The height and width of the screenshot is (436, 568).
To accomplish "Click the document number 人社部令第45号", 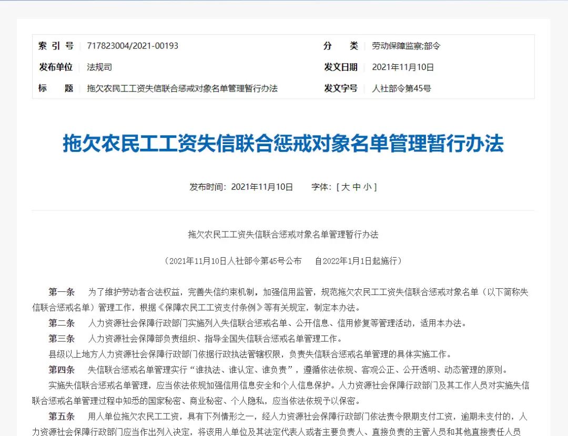I will coord(401,88).
